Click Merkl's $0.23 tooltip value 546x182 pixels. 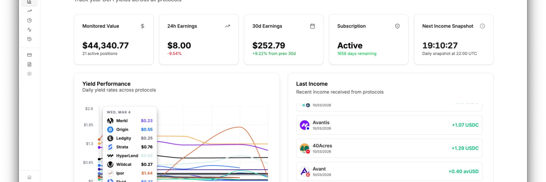click(147, 121)
